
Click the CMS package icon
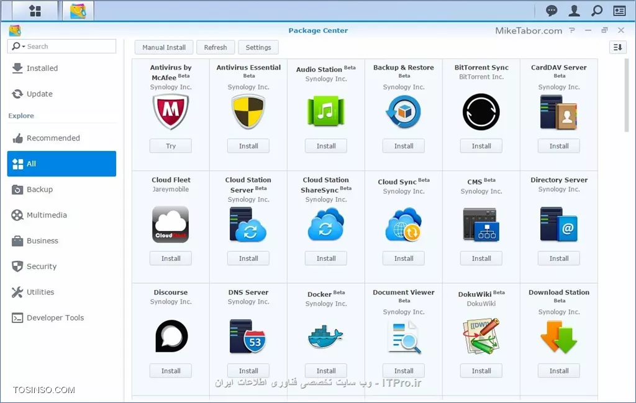(481, 224)
